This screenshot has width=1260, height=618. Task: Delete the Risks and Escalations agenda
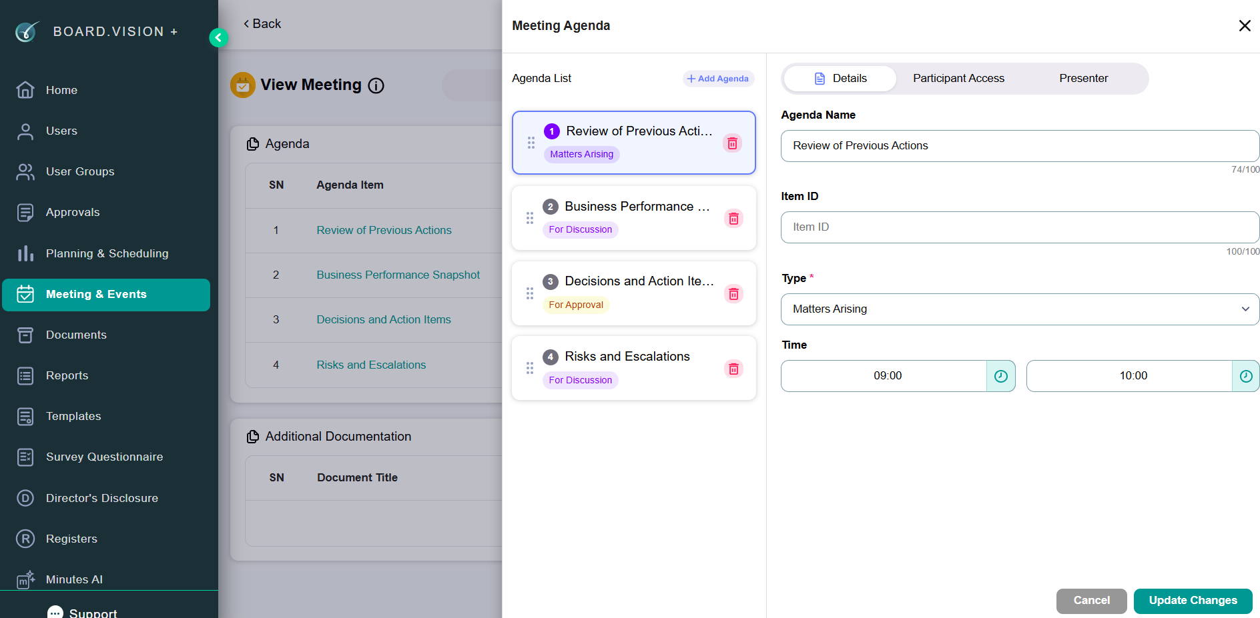pyautogui.click(x=733, y=369)
